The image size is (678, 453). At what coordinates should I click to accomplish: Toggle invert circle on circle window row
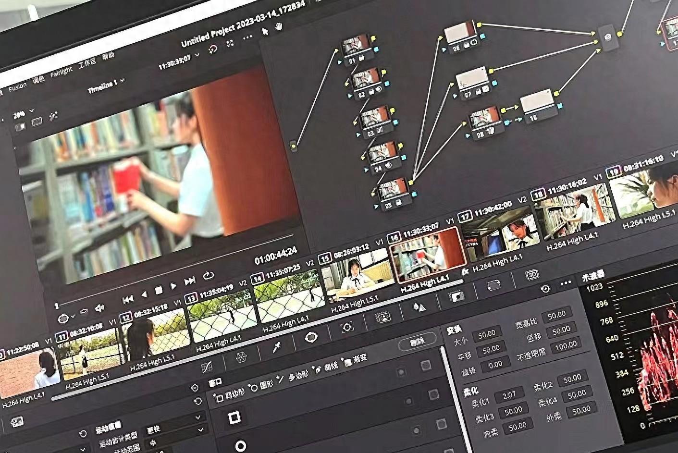(408, 401)
